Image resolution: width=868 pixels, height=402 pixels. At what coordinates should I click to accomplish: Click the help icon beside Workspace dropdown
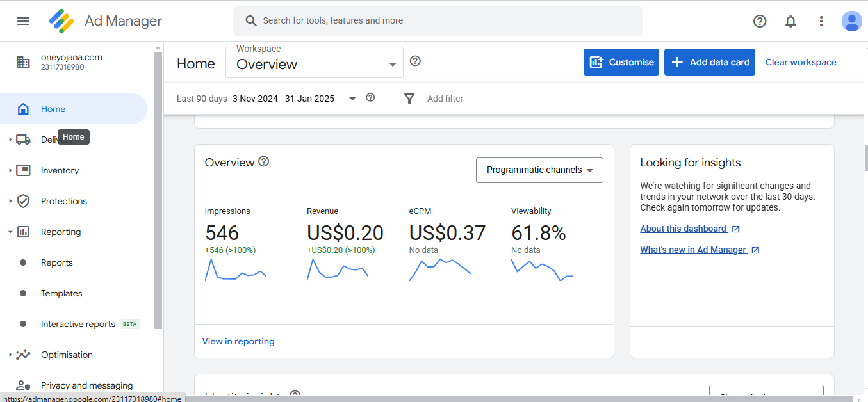click(415, 61)
